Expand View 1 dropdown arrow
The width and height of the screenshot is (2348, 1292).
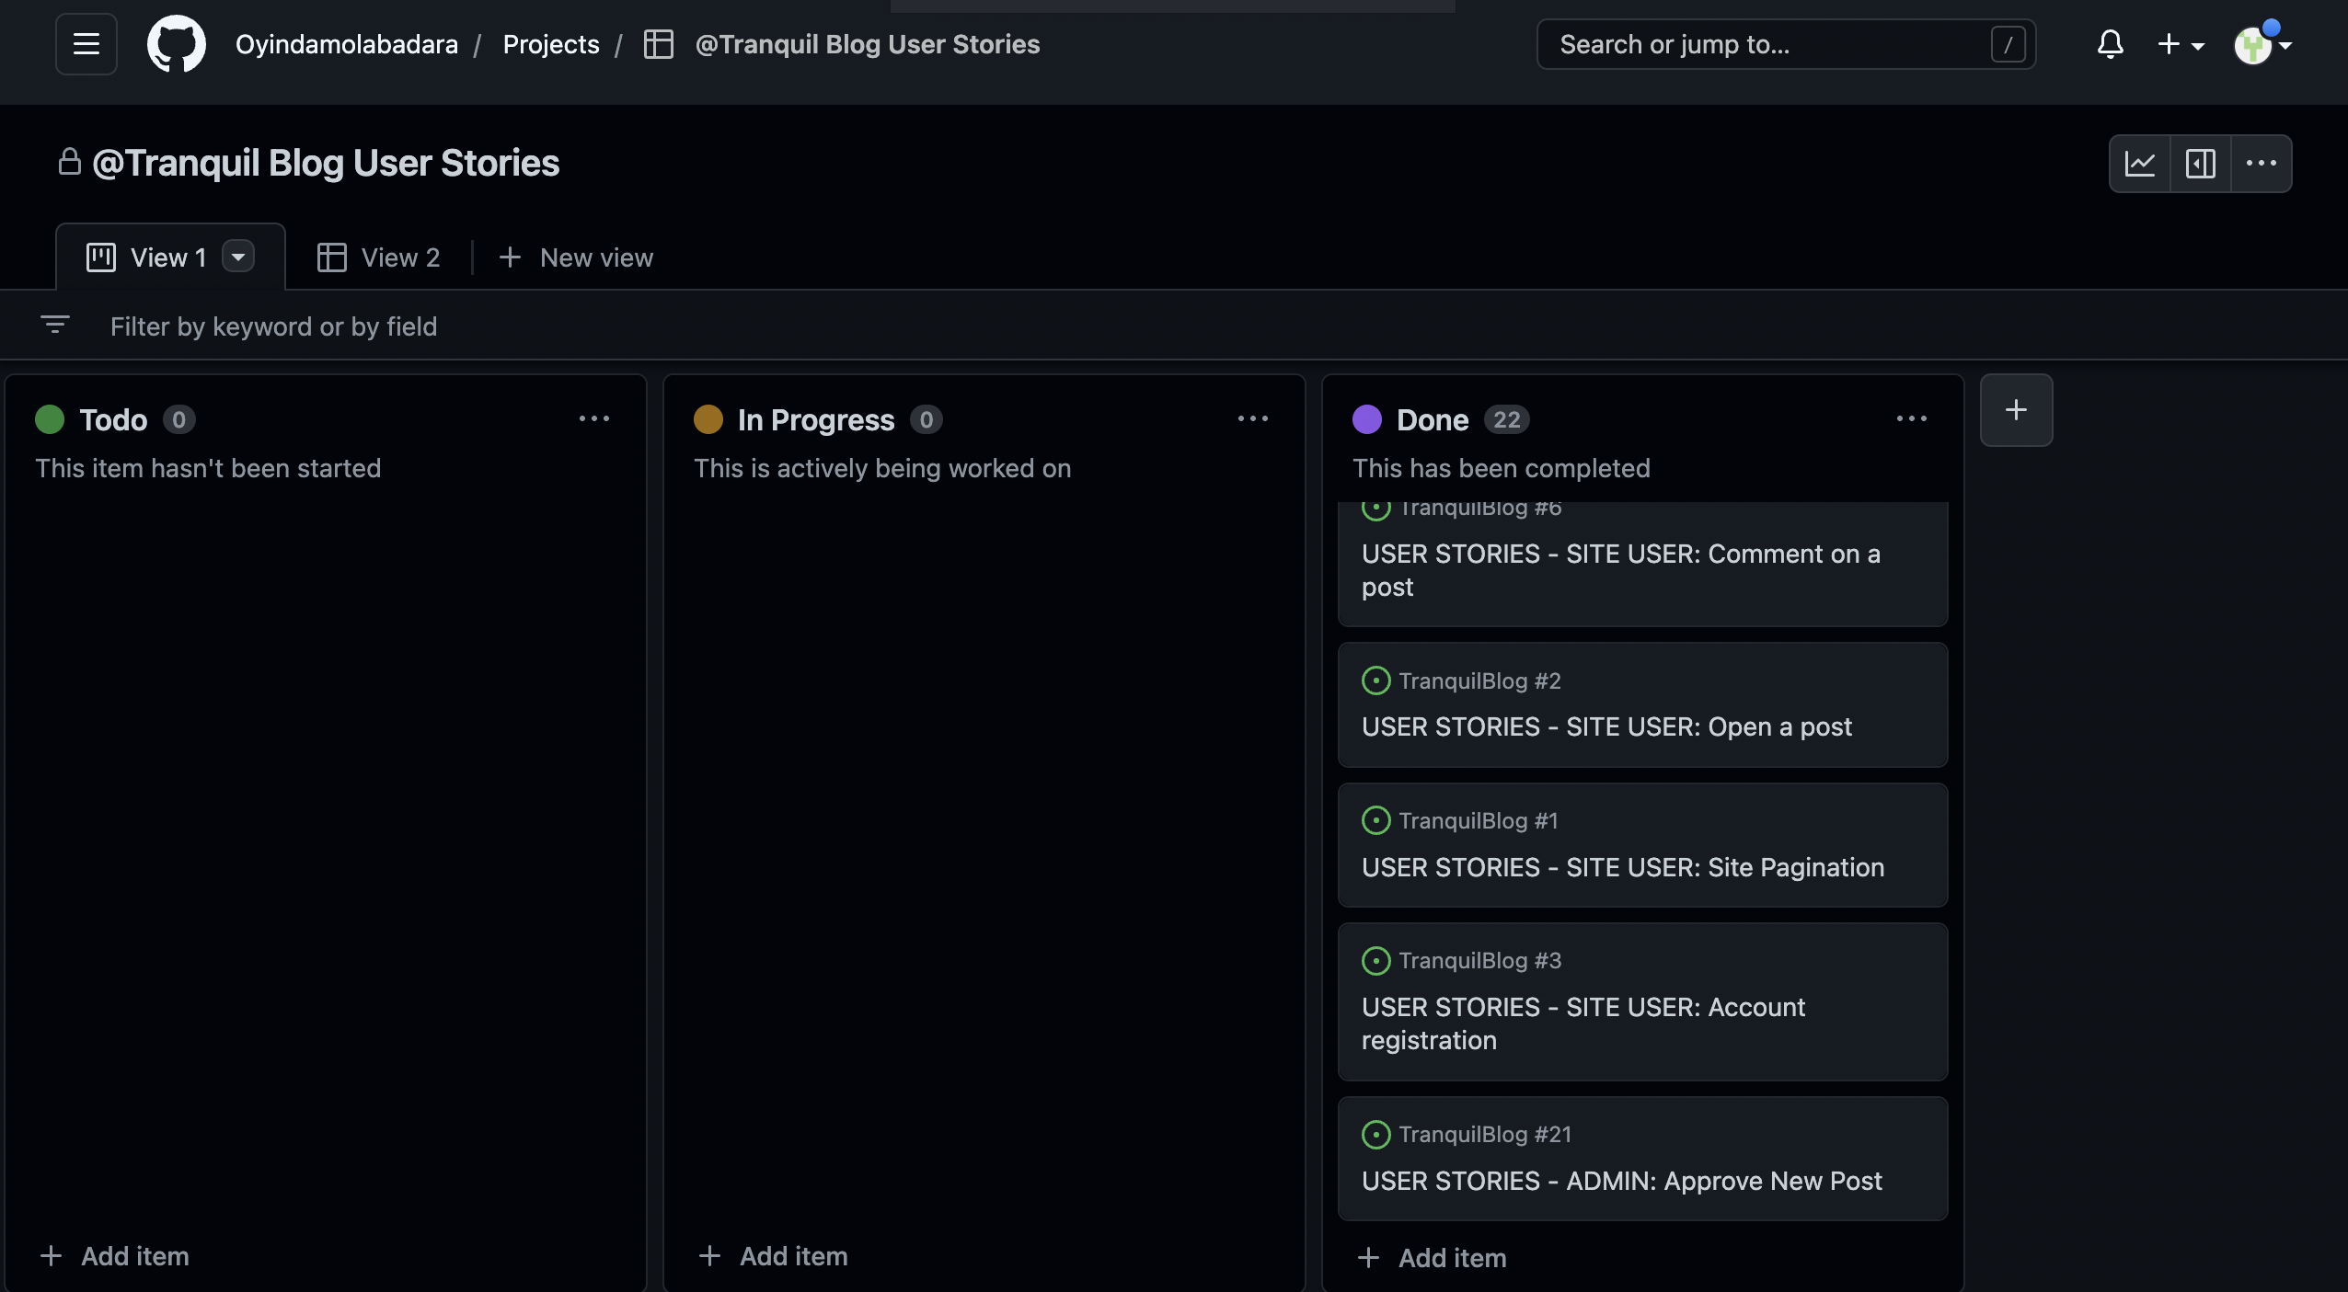coord(238,257)
